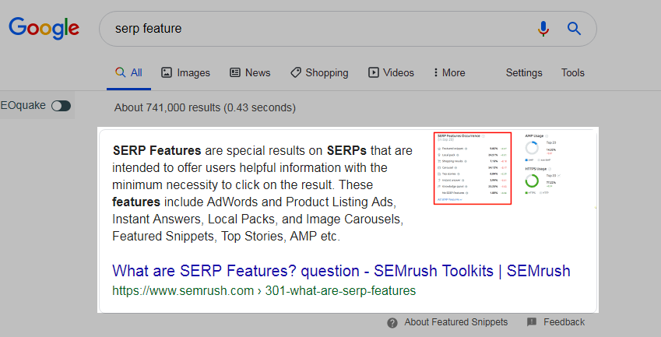Open the Settings menu
Screen dimensions: 661x337
pyautogui.click(x=524, y=72)
